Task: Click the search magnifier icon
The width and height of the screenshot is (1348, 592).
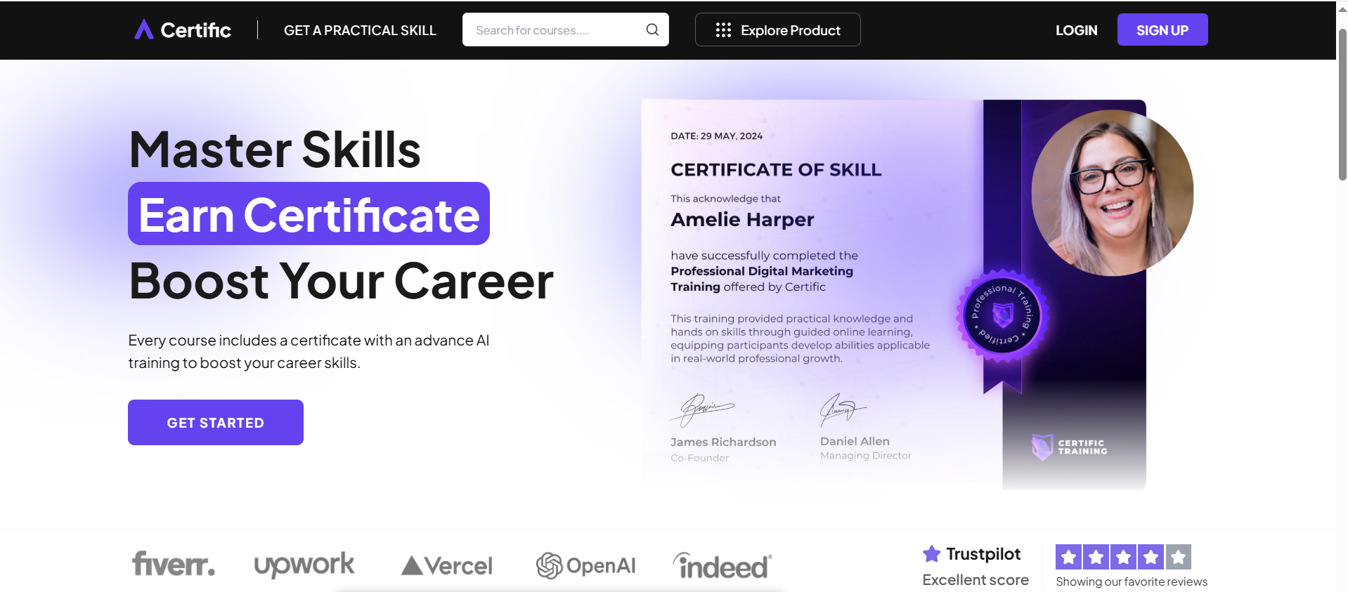Action: 652,29
